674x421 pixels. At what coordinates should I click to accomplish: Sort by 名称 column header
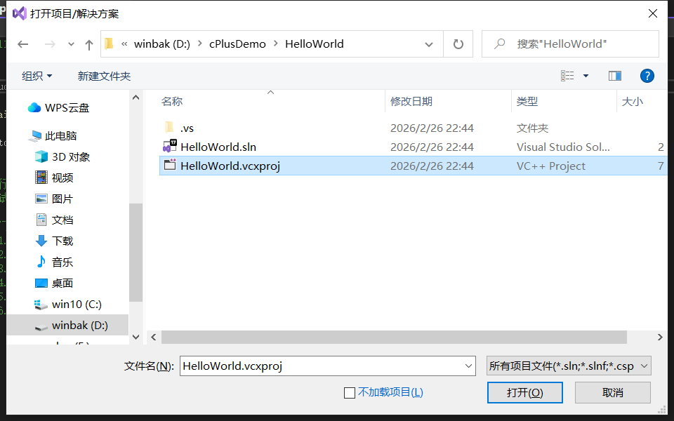pyautogui.click(x=172, y=101)
